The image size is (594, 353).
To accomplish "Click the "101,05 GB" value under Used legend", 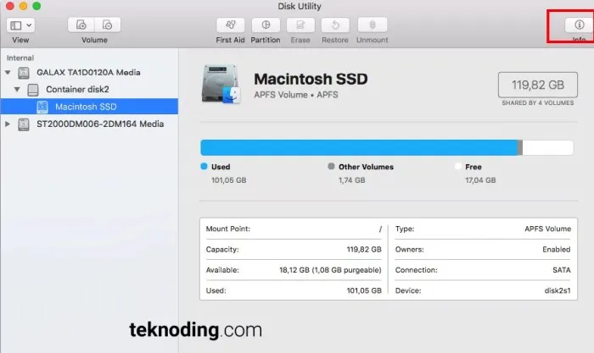I will coord(229,180).
